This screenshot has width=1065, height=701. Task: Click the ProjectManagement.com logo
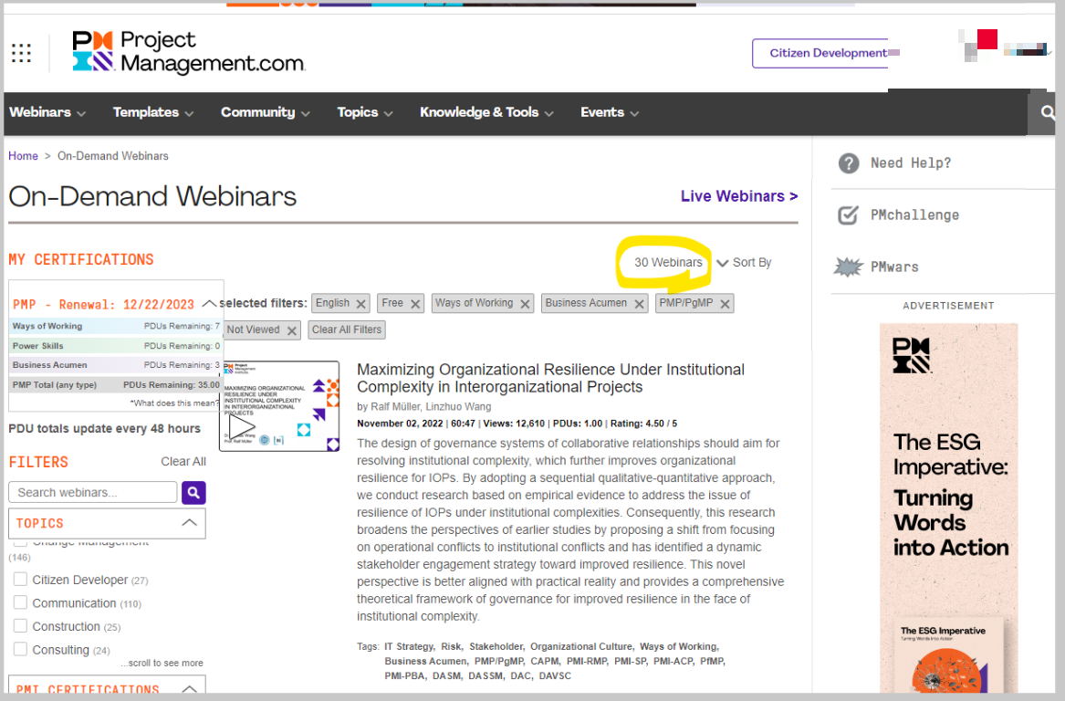point(189,52)
